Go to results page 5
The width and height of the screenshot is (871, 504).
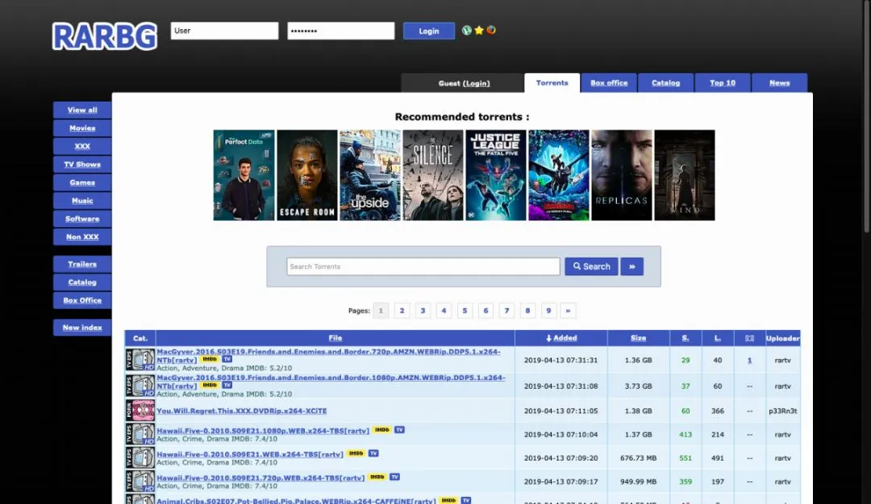(465, 311)
